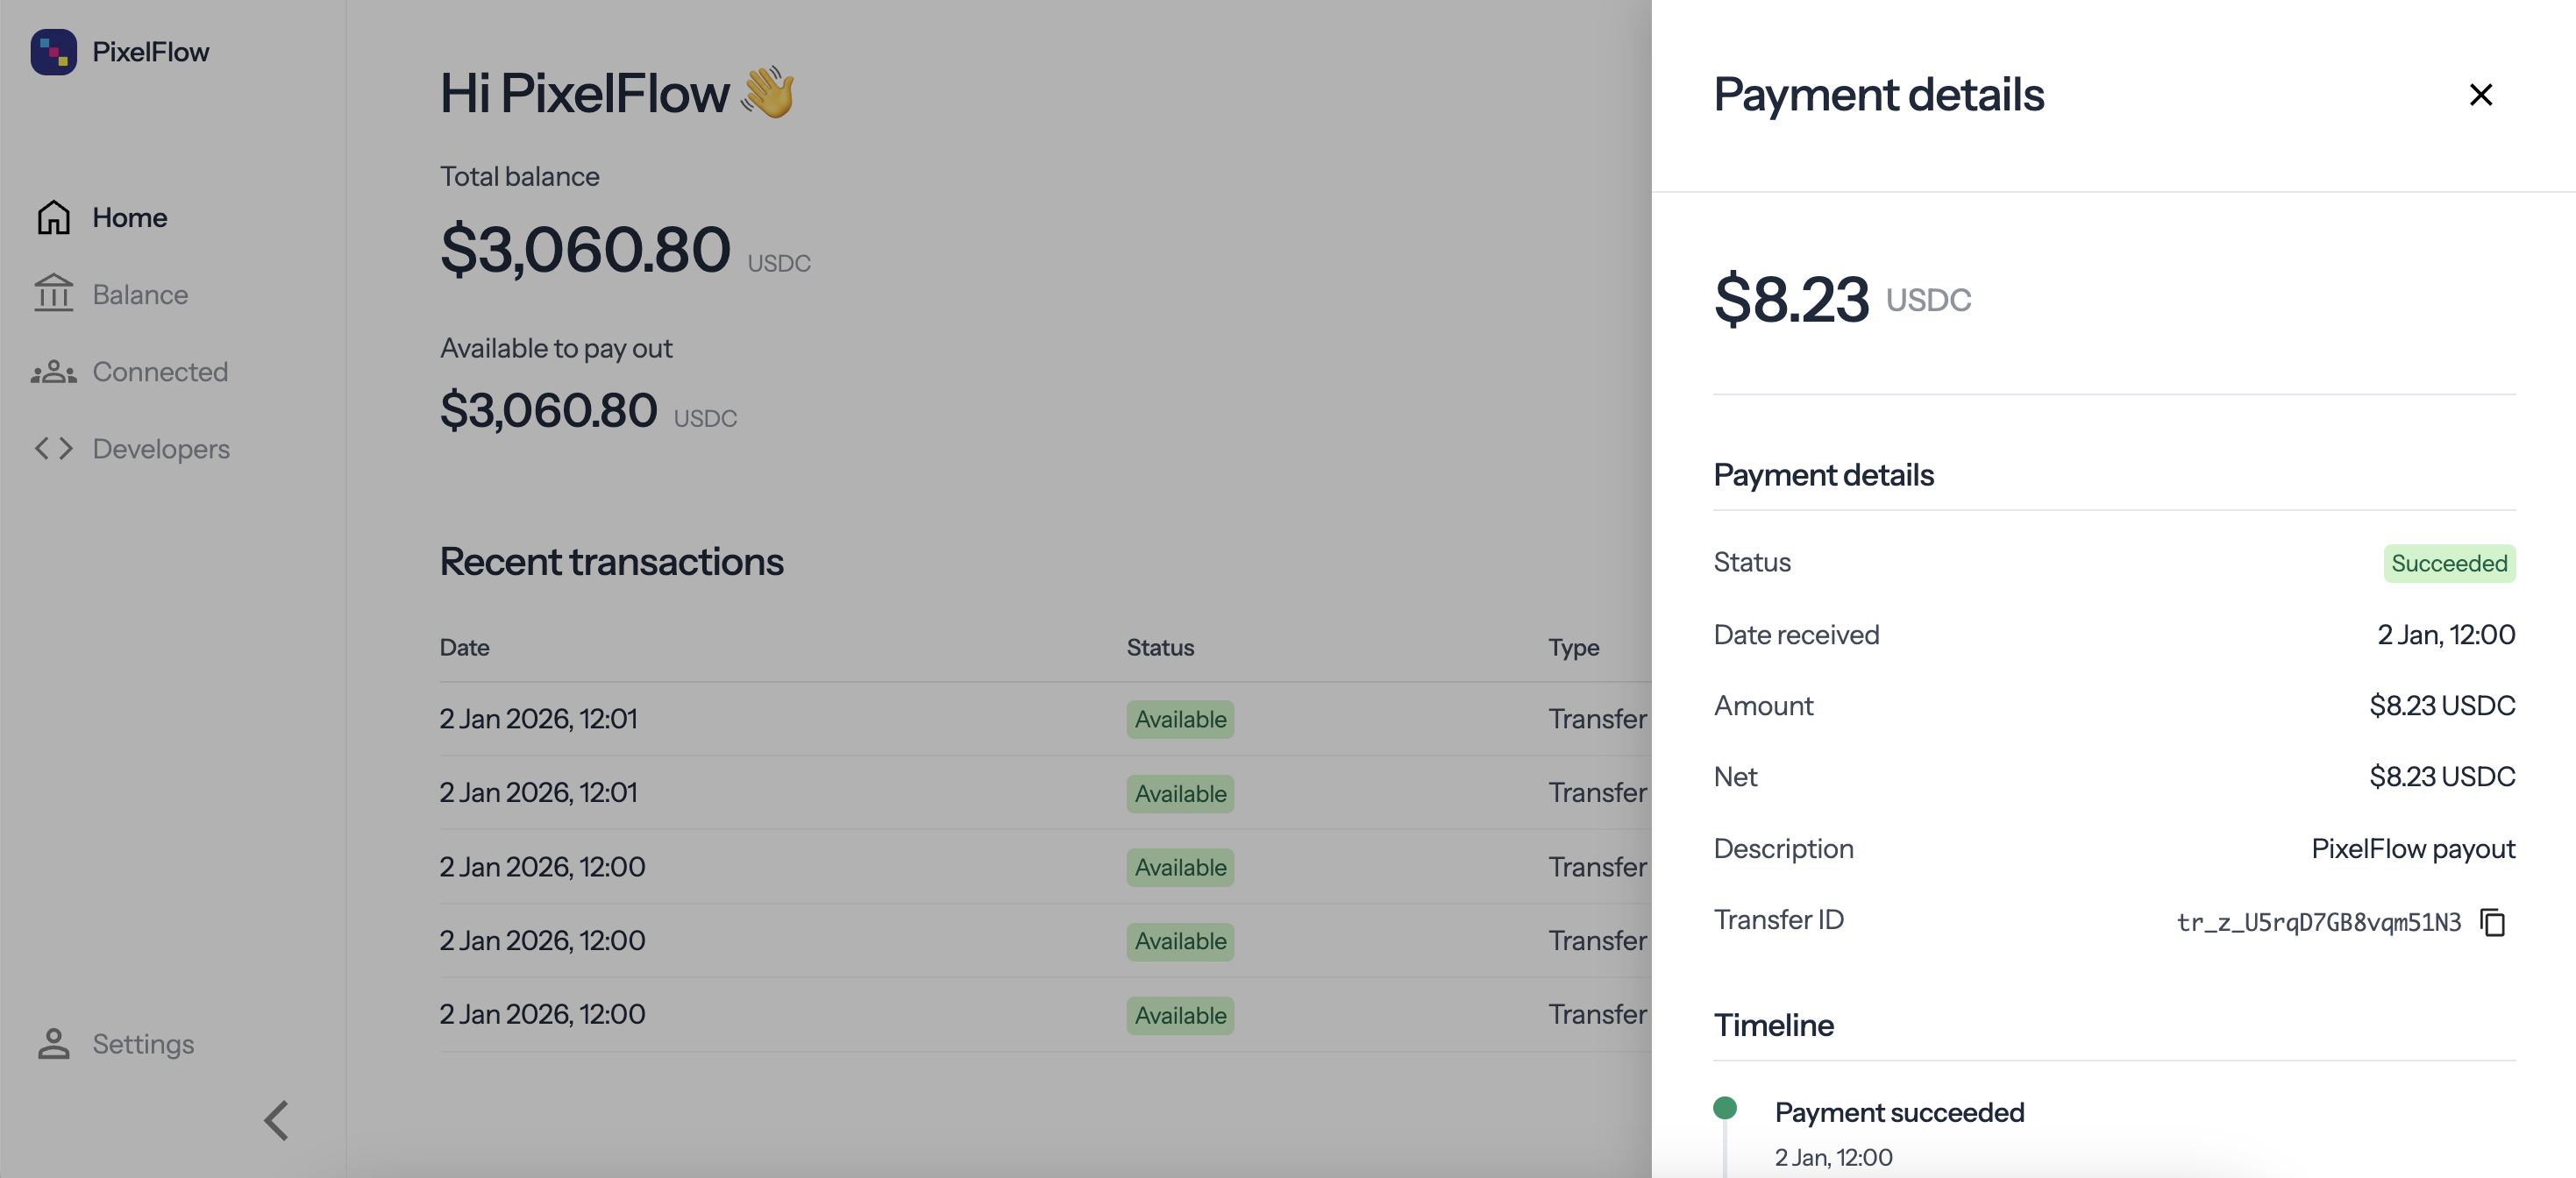2576x1178 pixels.
Task: Click the Available badge on the last transaction
Action: (x=1179, y=1015)
